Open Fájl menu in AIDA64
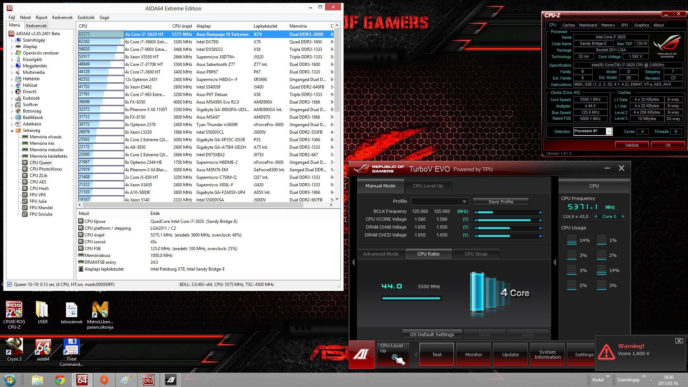The width and height of the screenshot is (688, 387). click(12, 17)
